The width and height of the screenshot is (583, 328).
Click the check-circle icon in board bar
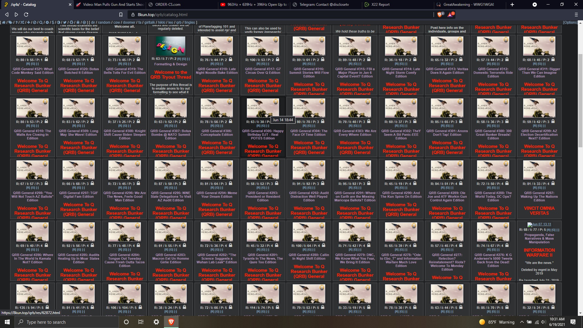coord(84,22)
